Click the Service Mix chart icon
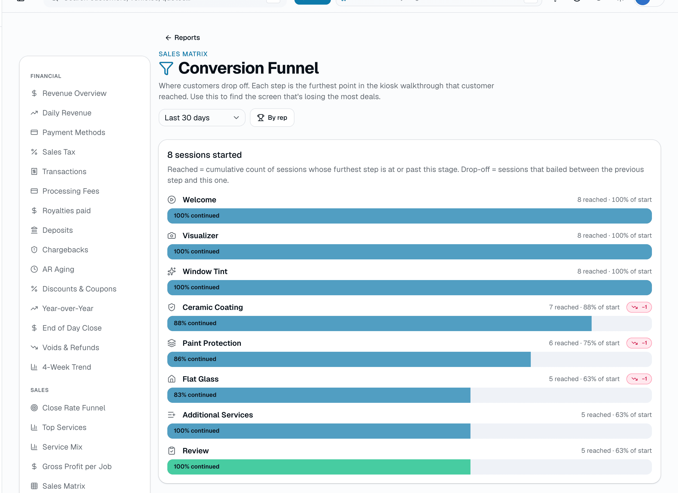678x493 pixels. tap(34, 447)
